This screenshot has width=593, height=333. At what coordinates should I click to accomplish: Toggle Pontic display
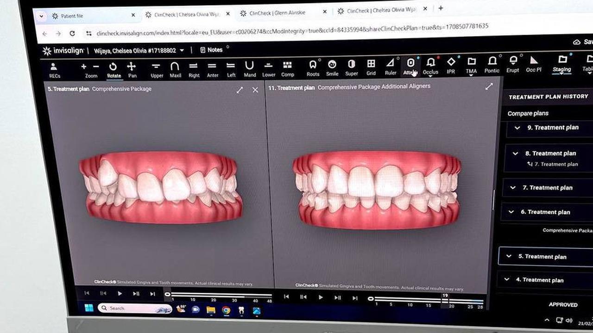click(x=492, y=65)
